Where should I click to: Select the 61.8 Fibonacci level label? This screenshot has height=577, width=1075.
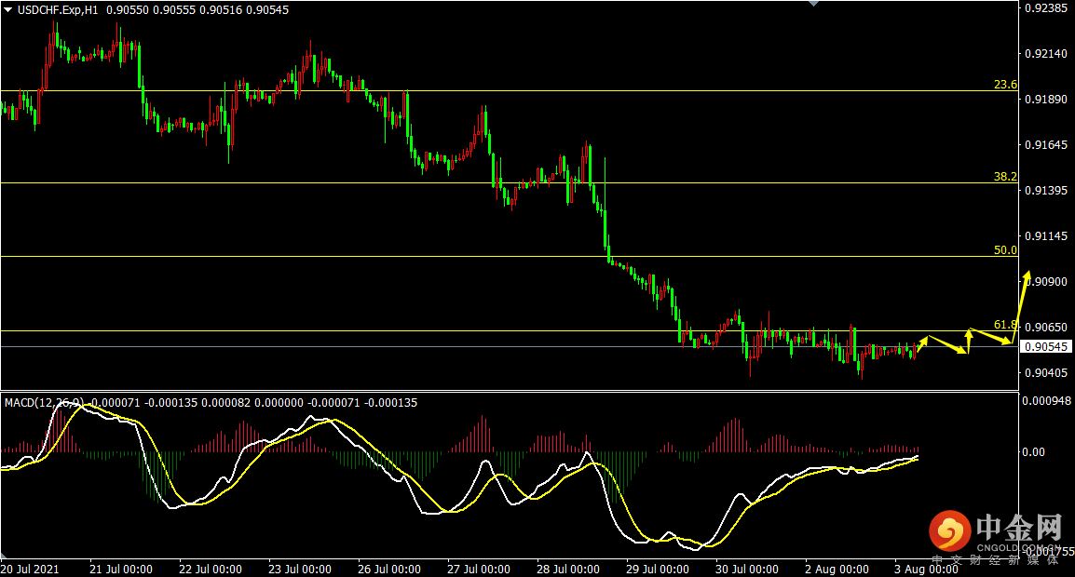click(1005, 325)
